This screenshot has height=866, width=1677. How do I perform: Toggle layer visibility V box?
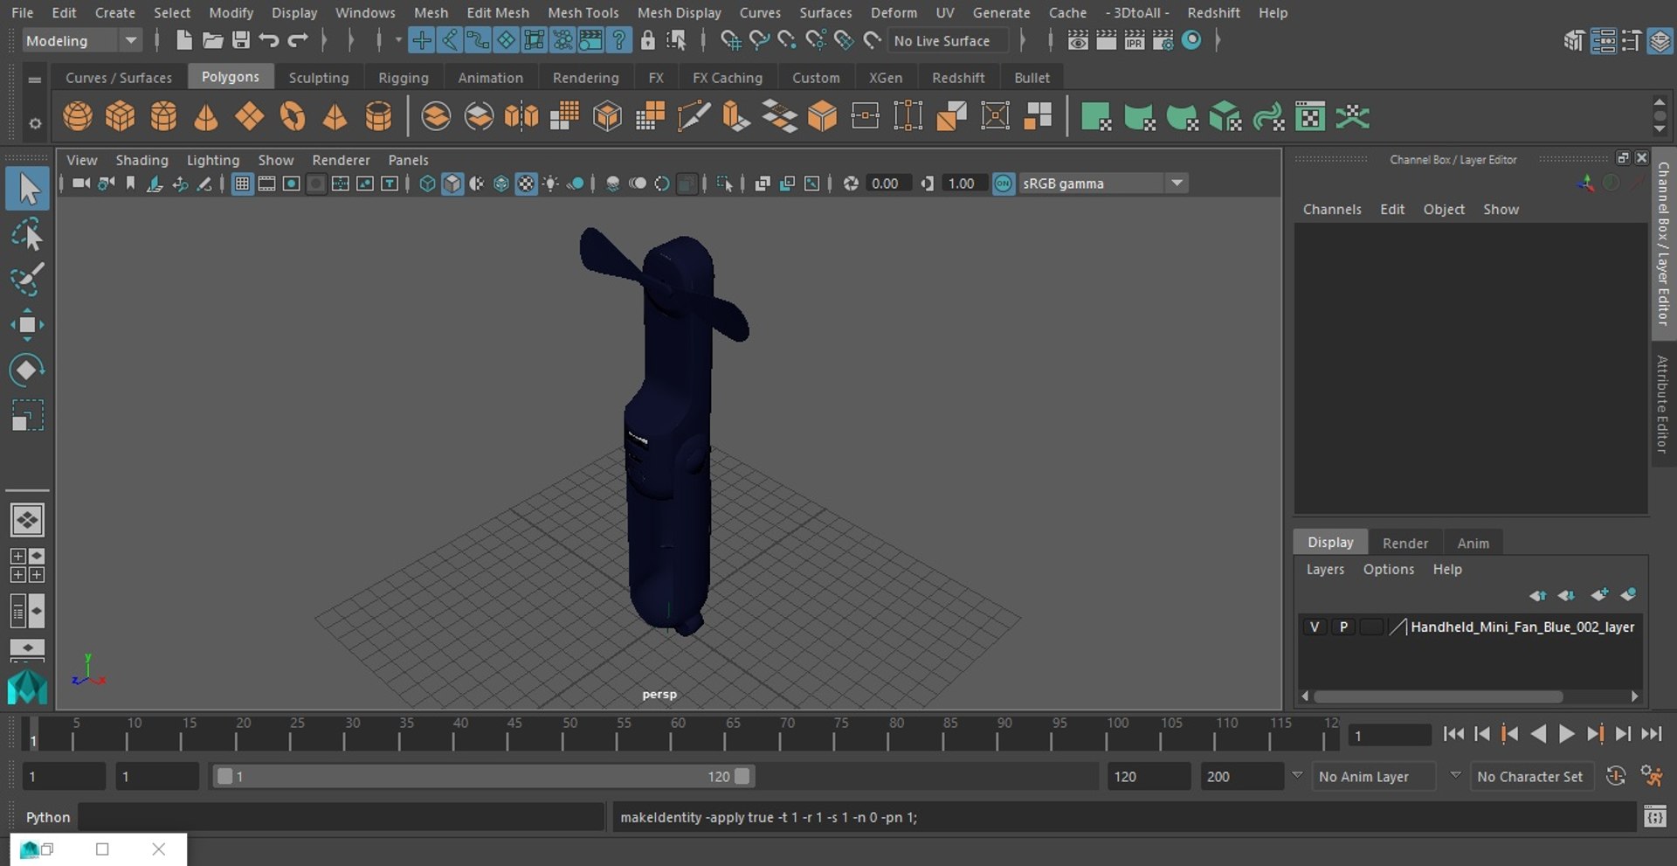pos(1315,627)
